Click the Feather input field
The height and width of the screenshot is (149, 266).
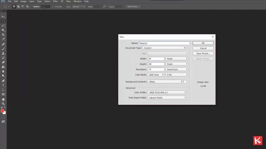coord(45,7)
